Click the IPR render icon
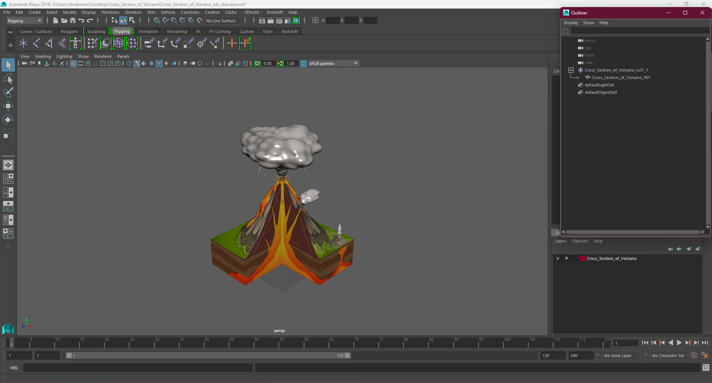 click(279, 21)
